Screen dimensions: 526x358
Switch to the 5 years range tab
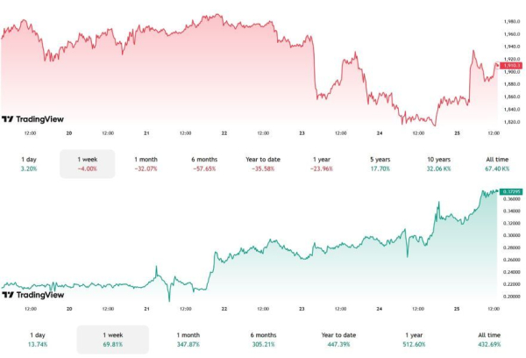[380, 163]
